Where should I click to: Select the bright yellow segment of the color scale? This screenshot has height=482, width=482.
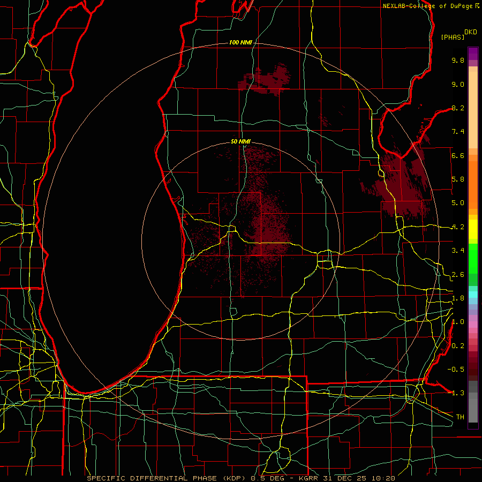coord(473,229)
